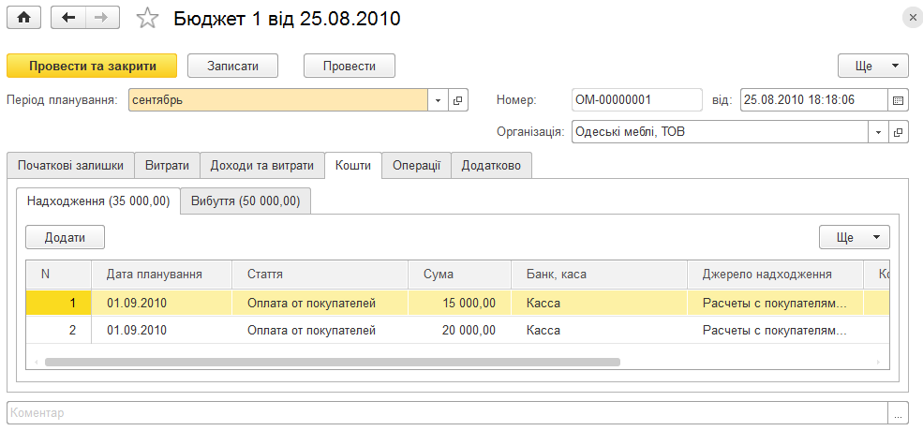Click the N column header

point(59,274)
